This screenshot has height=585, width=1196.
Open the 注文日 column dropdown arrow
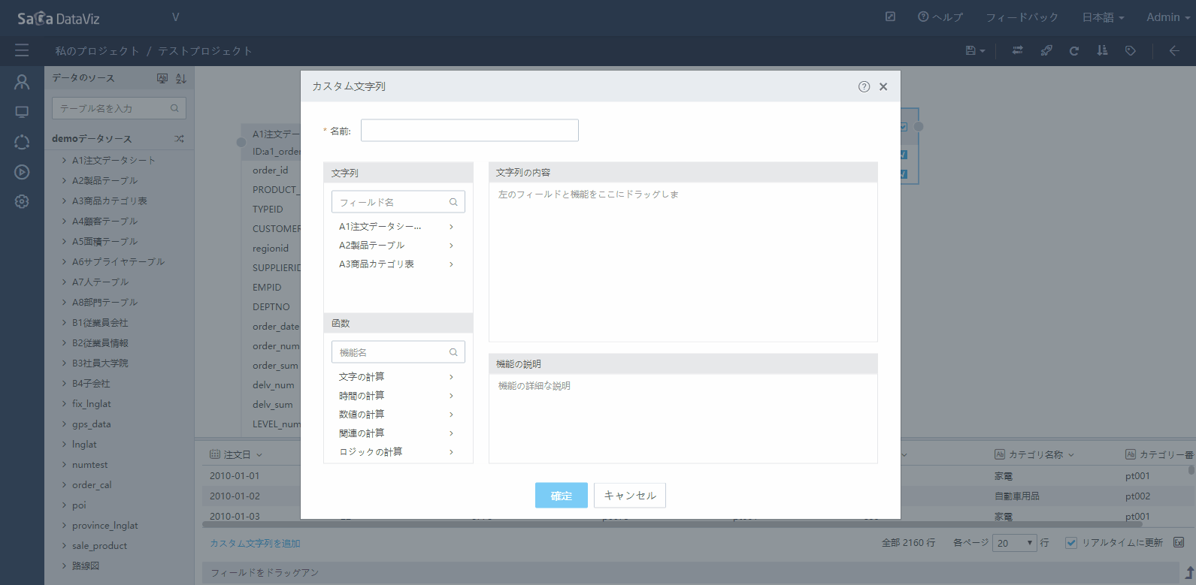[x=259, y=455]
